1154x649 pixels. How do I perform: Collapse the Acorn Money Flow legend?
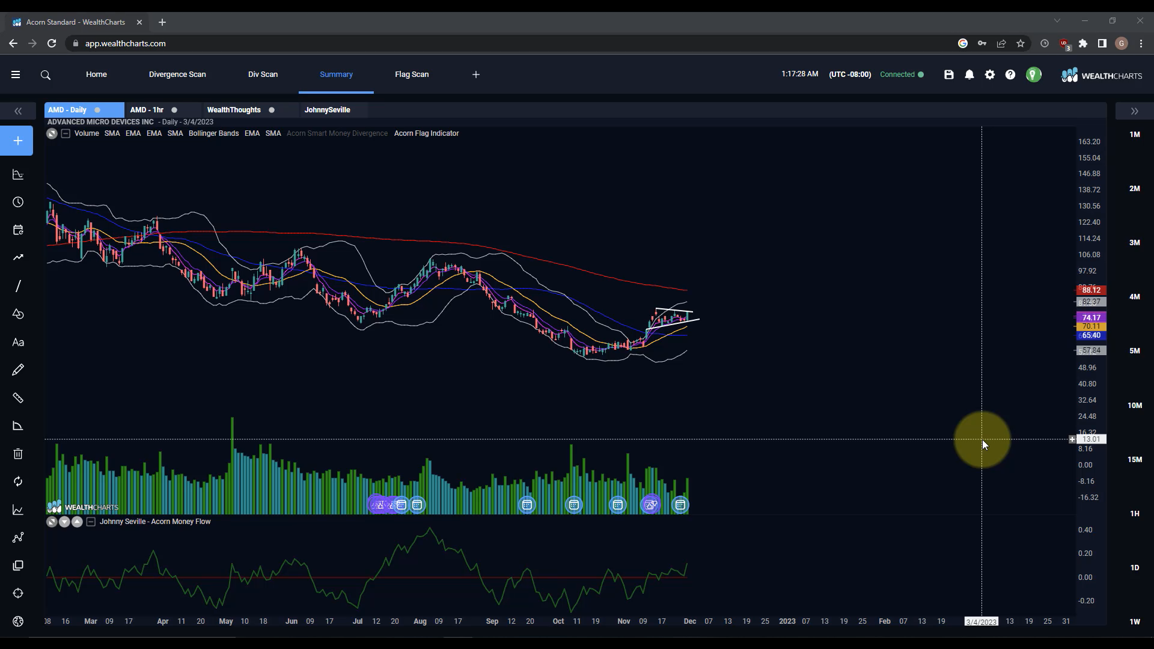pyautogui.click(x=91, y=522)
